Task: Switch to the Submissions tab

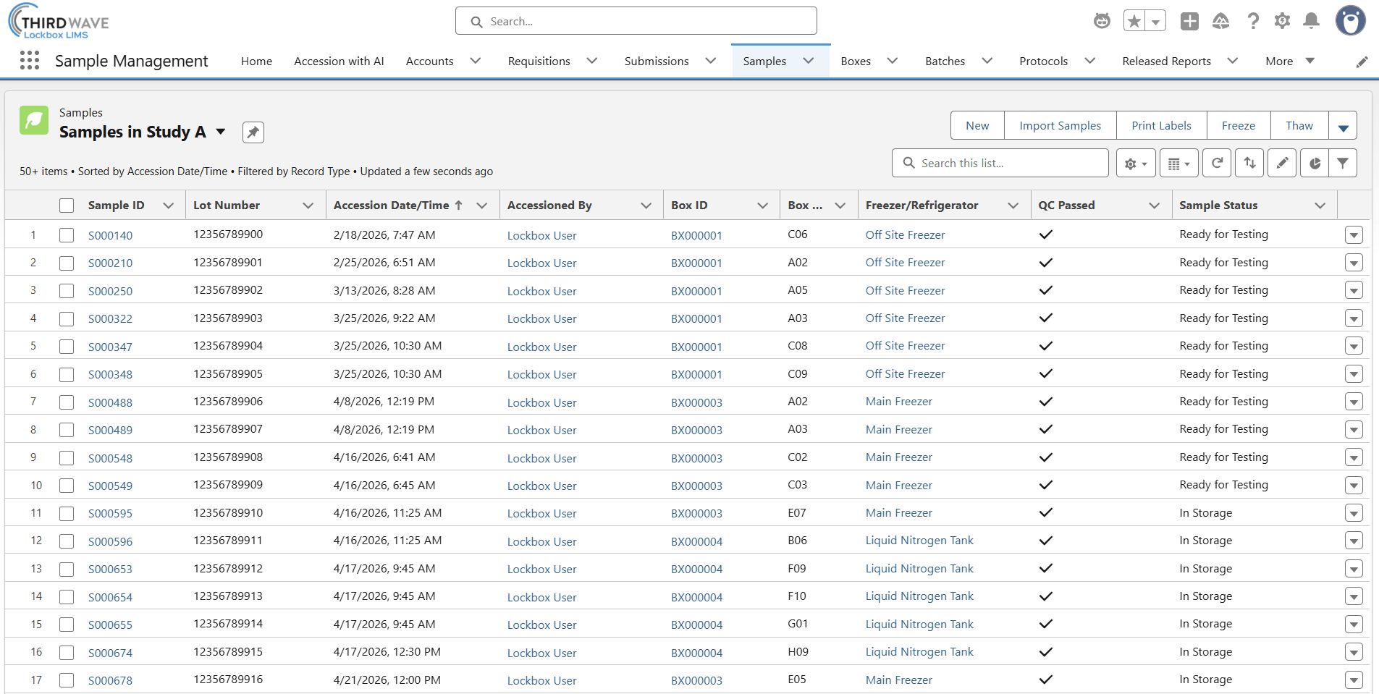Action: [657, 62]
